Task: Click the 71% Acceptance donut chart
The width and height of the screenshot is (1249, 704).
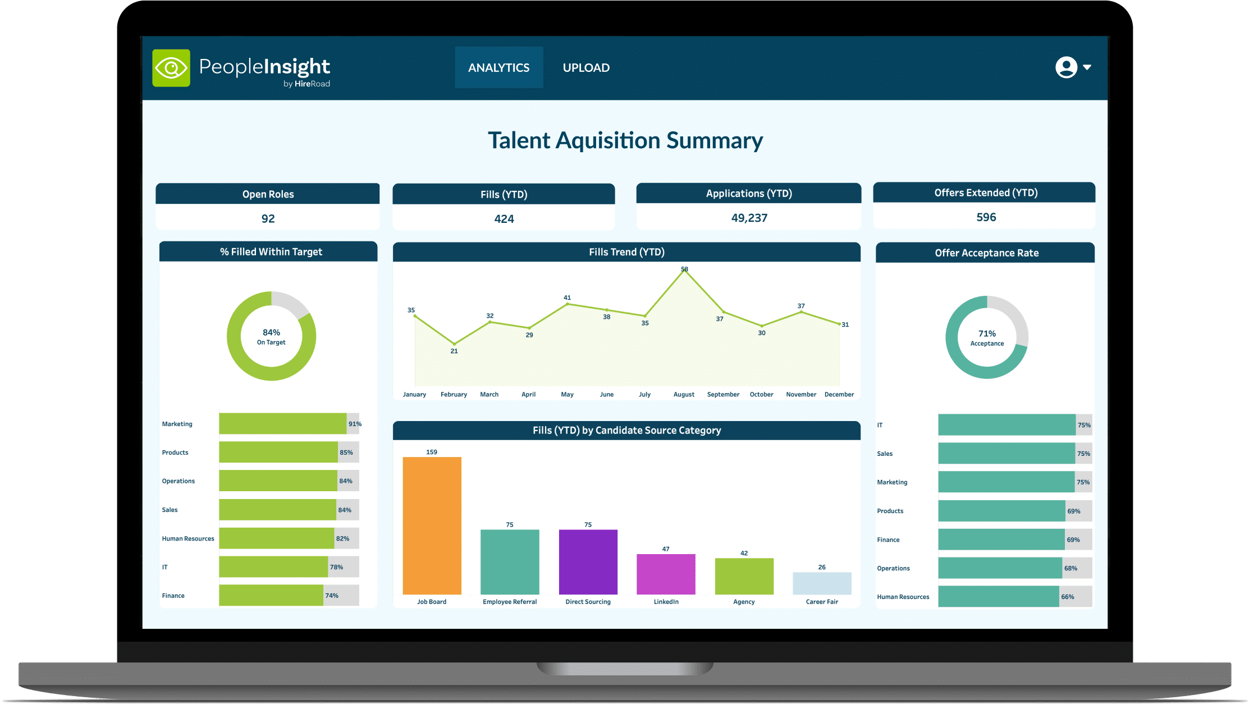Action: [x=987, y=337]
